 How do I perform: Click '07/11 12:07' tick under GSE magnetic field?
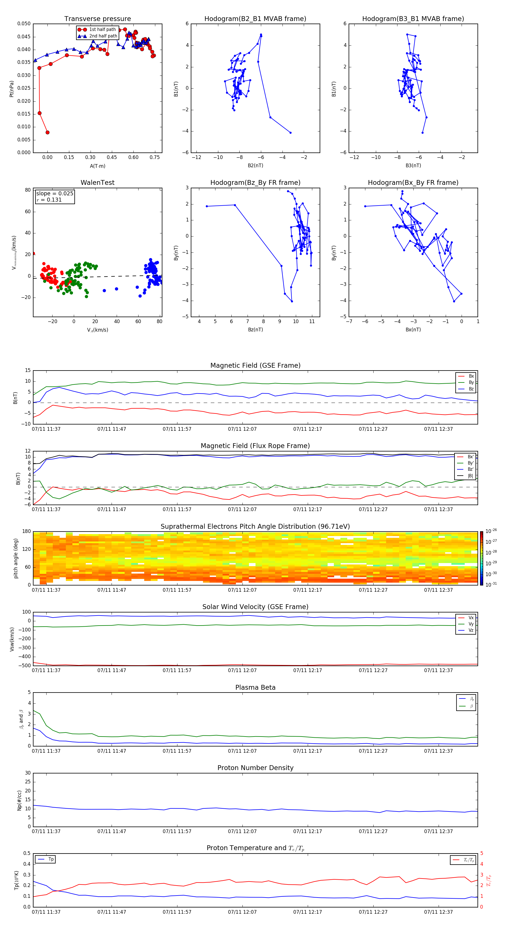point(242,429)
